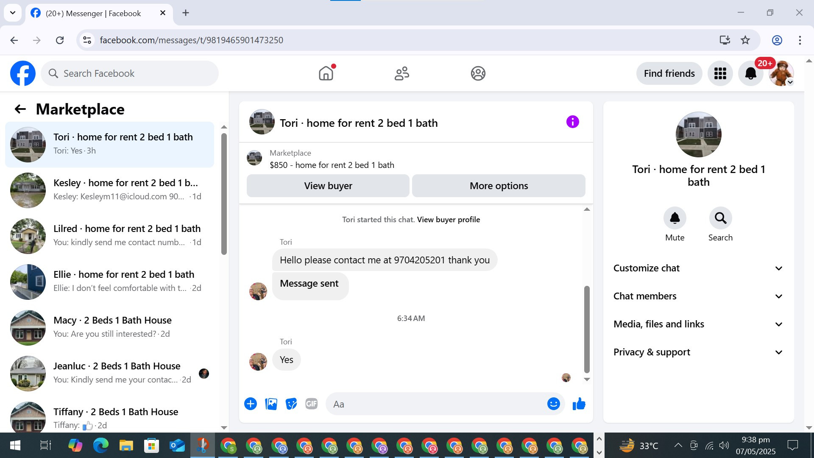The height and width of the screenshot is (458, 814).
Task: Expand the Chat members section
Action: pos(698,296)
